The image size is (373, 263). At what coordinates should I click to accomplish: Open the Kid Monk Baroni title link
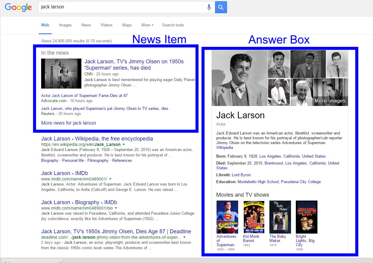(251, 239)
